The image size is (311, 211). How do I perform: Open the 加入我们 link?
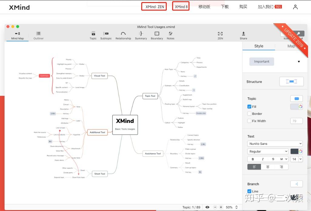coord(266,7)
